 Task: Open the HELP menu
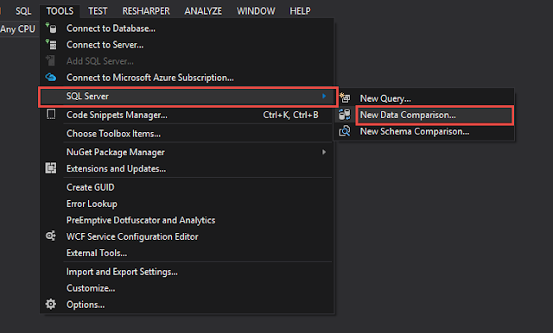(300, 11)
